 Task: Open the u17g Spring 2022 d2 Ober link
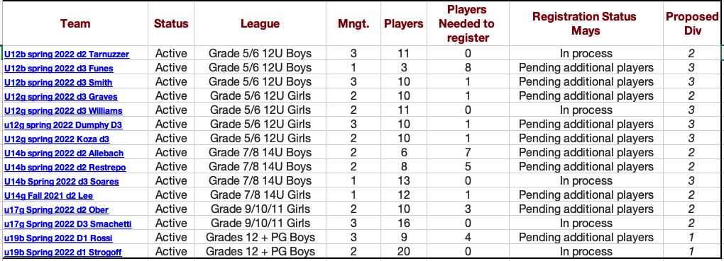(56, 210)
